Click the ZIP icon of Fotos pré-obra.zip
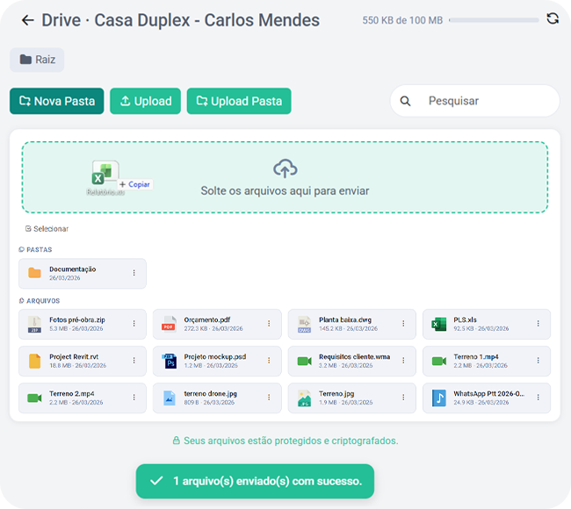This screenshot has height=509, width=571. [34, 324]
